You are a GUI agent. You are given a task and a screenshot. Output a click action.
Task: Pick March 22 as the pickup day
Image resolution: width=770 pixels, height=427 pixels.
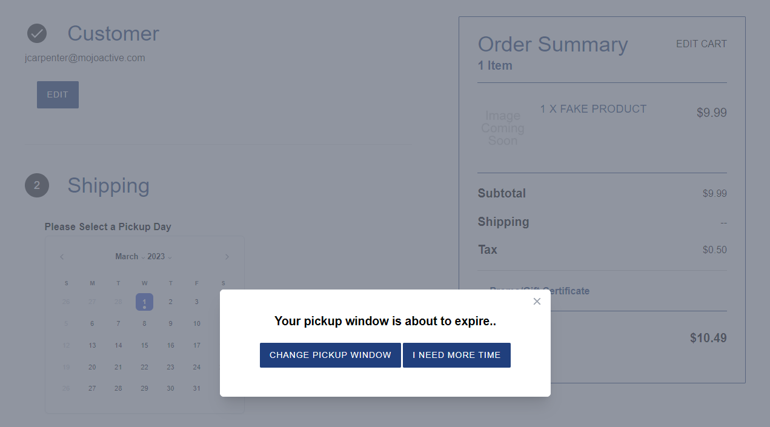(x=144, y=367)
